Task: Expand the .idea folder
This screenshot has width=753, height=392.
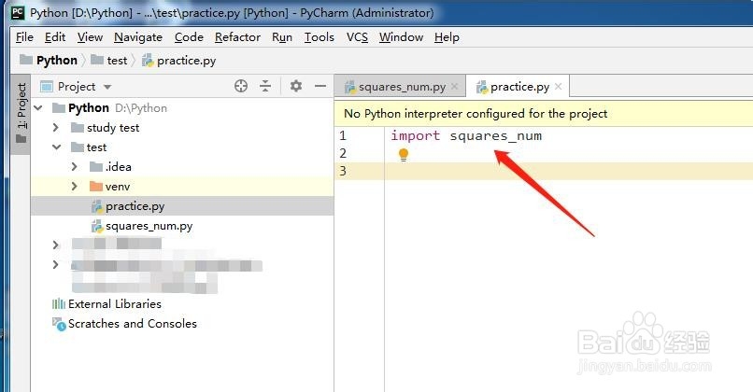Action: [x=75, y=167]
